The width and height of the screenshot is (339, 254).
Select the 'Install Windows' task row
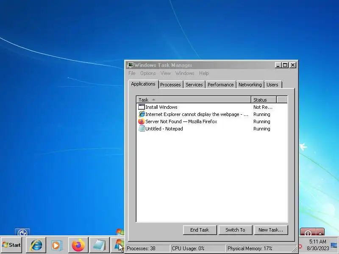pos(212,107)
